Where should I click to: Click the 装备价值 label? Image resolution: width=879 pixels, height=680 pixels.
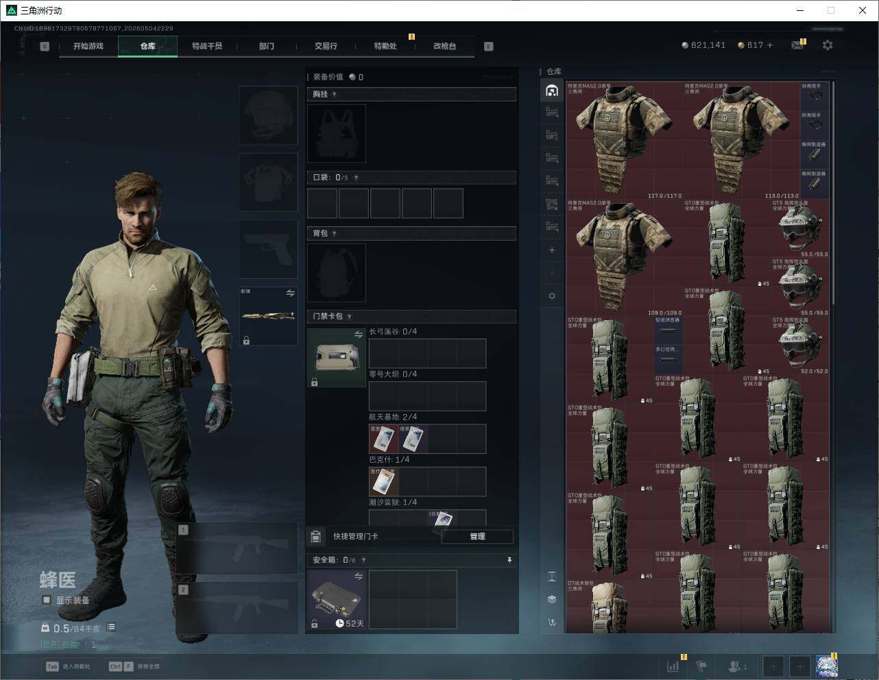[328, 77]
